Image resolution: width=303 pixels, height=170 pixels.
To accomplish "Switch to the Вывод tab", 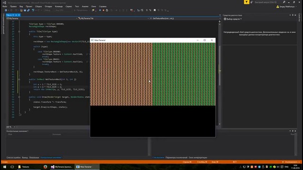I will 25,157.
